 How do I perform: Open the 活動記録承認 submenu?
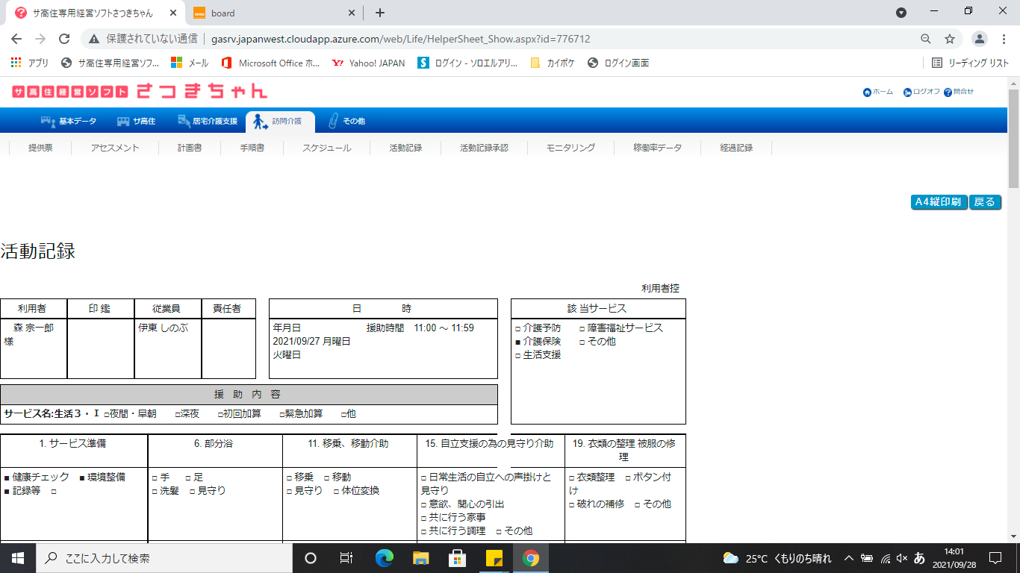click(484, 148)
